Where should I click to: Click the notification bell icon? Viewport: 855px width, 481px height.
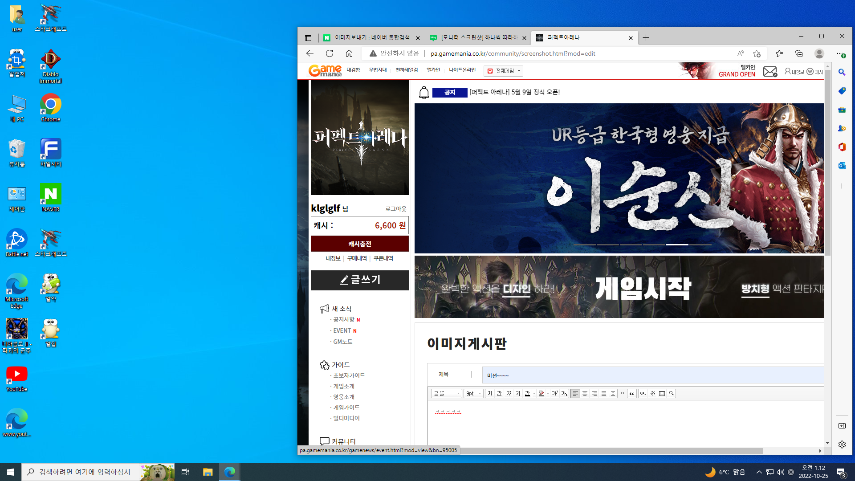(x=424, y=92)
